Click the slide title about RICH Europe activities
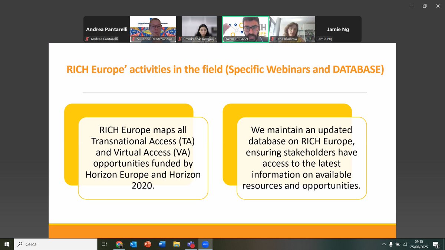The width and height of the screenshot is (445, 250). point(225,70)
